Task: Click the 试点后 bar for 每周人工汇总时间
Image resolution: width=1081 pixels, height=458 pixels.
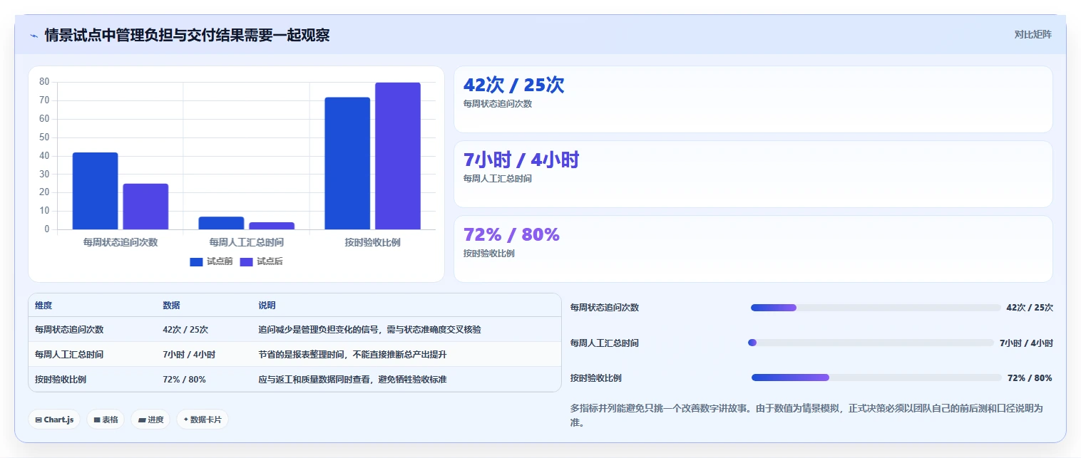Action: tap(272, 226)
